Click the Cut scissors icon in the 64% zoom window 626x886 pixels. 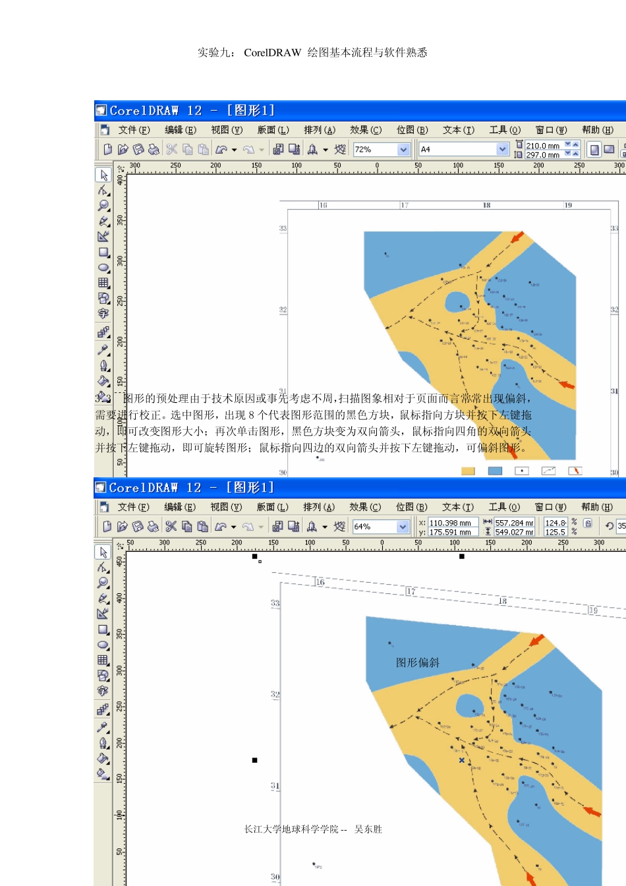pos(171,527)
